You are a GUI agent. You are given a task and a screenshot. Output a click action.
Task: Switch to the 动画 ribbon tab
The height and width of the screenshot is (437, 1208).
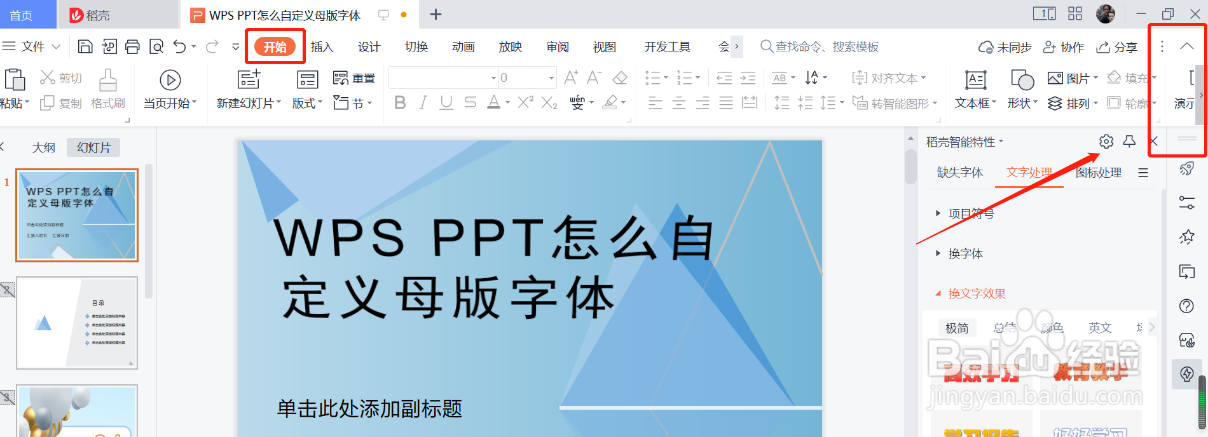pos(463,46)
